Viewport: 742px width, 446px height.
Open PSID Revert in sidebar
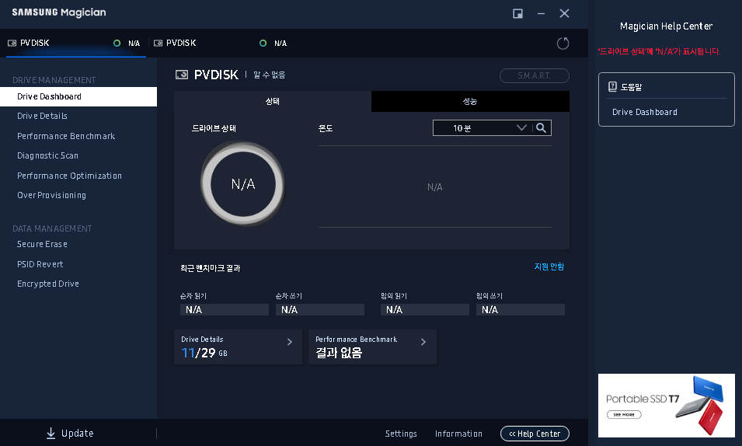tap(40, 264)
